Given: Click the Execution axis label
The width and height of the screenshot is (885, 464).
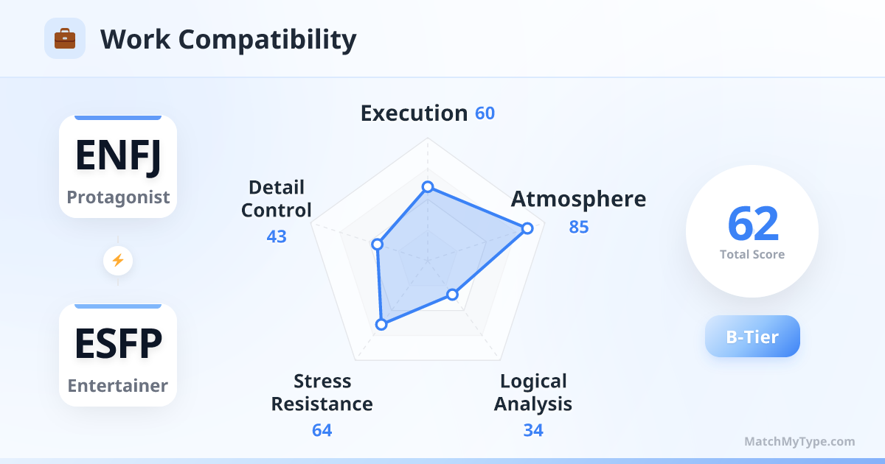Looking at the screenshot, I should 414,113.
